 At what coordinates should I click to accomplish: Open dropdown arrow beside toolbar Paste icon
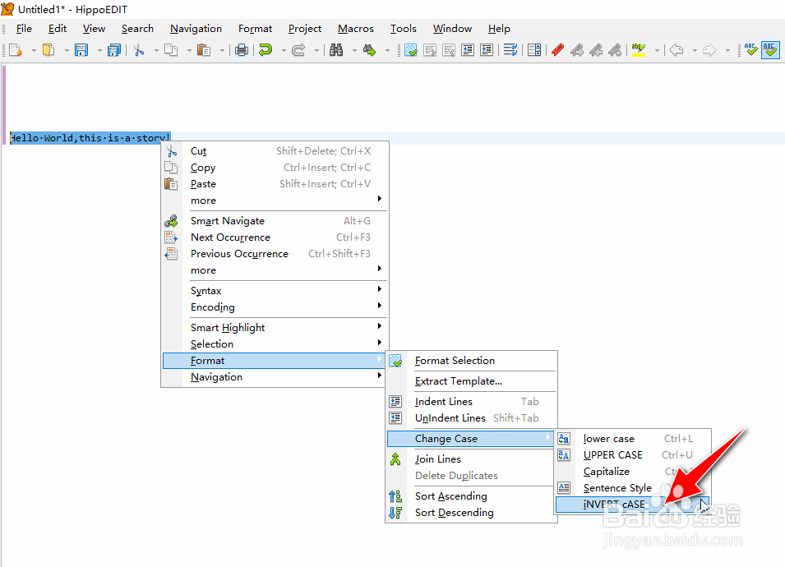click(x=222, y=50)
